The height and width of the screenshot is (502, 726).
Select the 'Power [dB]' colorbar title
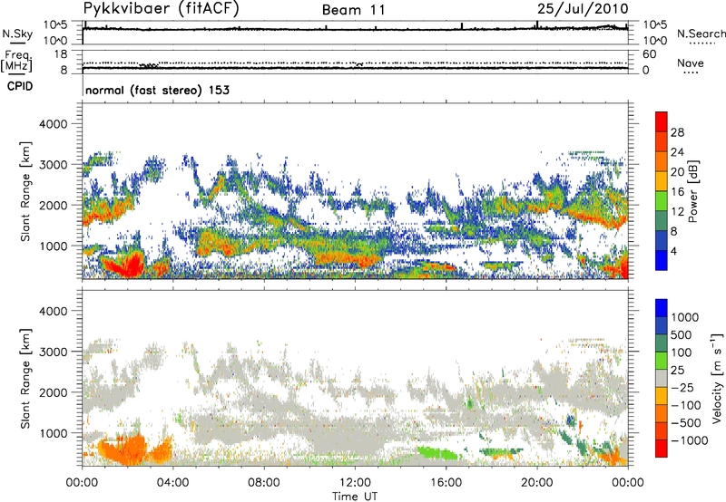click(692, 191)
